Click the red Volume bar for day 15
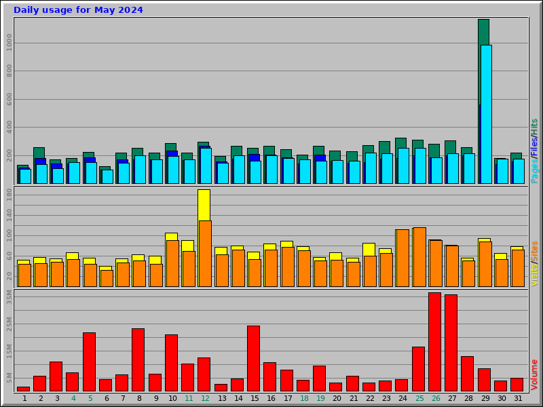Image resolution: width=543 pixels, height=407 pixels. 253,359
